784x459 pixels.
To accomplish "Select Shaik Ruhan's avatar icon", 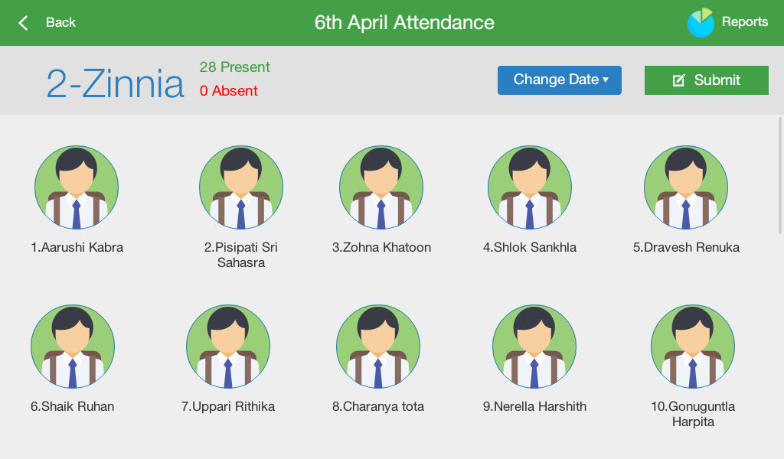I will (73, 347).
